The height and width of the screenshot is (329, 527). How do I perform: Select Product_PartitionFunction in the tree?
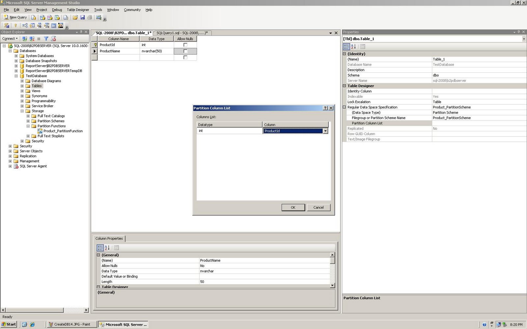point(63,131)
